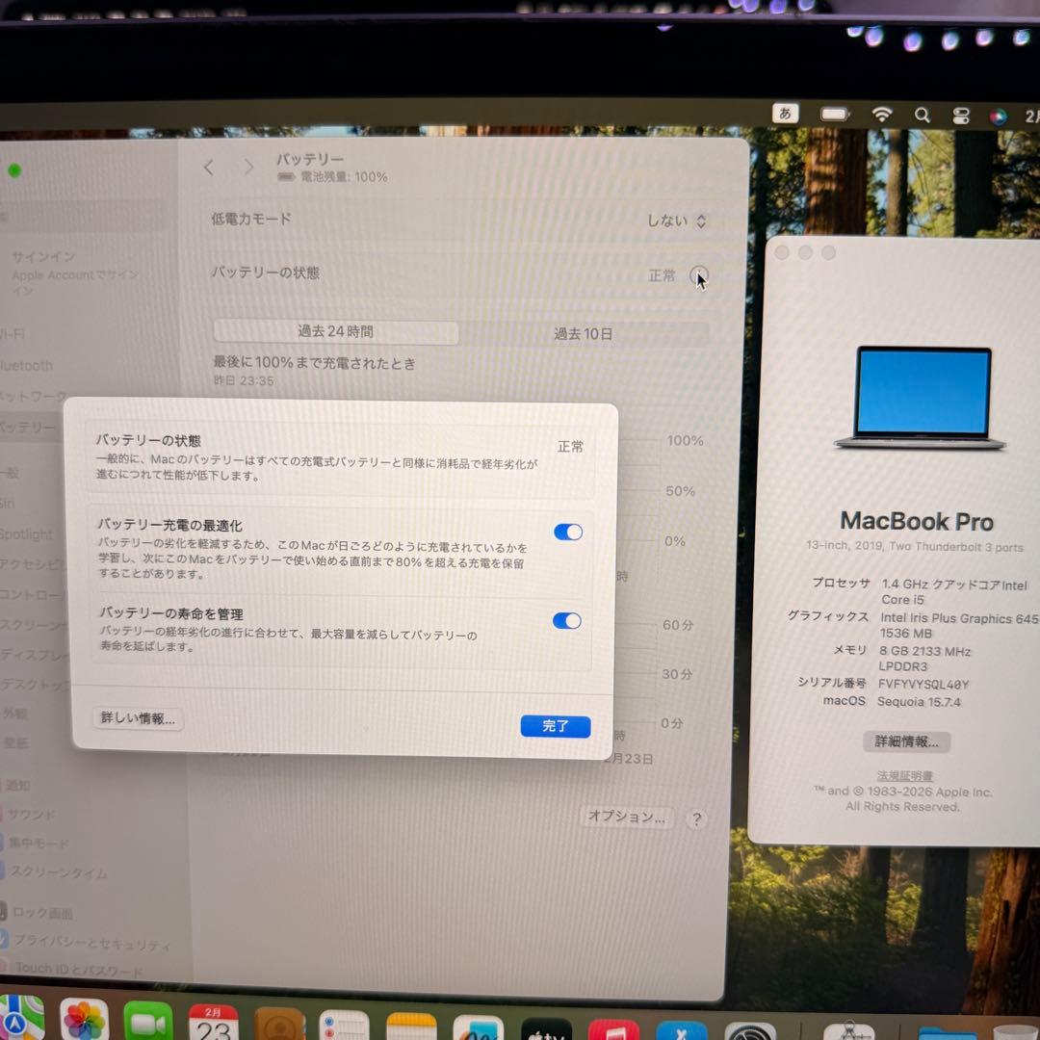Open the Trash in the Dock

(1017, 1033)
